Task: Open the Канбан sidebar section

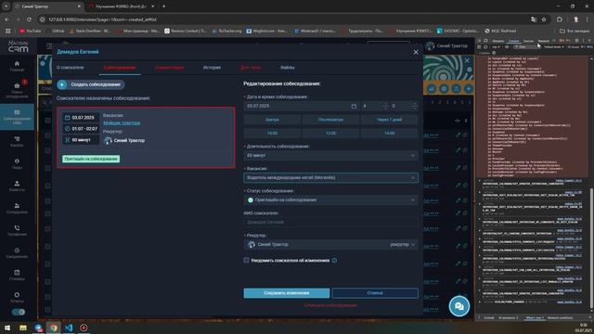Action: (x=17, y=142)
